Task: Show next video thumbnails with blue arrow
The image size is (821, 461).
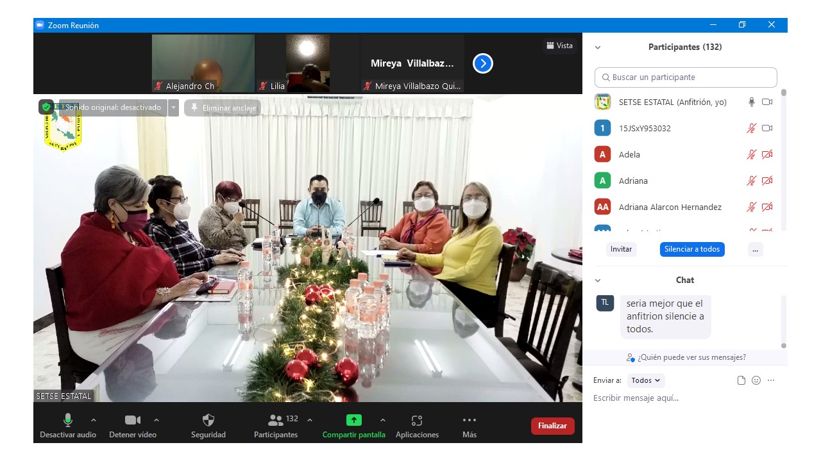Action: [483, 63]
